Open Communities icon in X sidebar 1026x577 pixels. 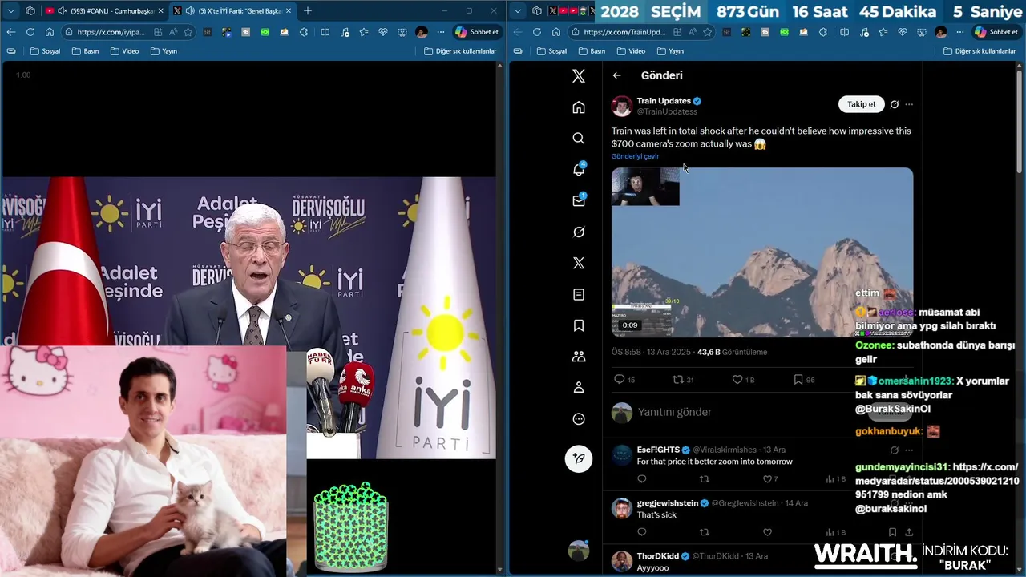coord(579,357)
